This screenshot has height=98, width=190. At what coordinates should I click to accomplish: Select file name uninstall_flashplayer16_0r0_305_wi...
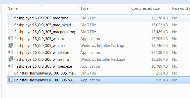pos(44,80)
